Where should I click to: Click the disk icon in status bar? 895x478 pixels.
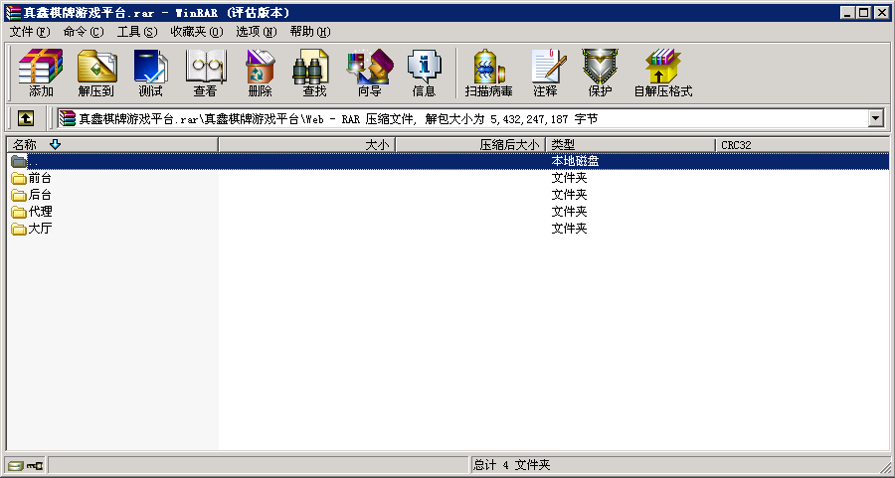coord(15,465)
